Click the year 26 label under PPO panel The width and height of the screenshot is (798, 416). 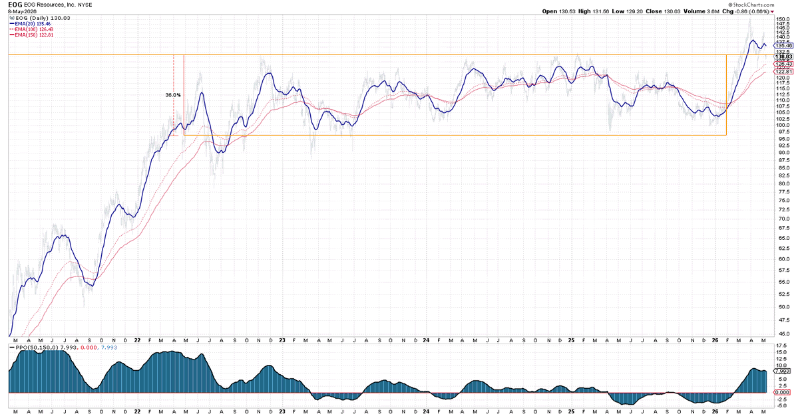(x=715, y=412)
